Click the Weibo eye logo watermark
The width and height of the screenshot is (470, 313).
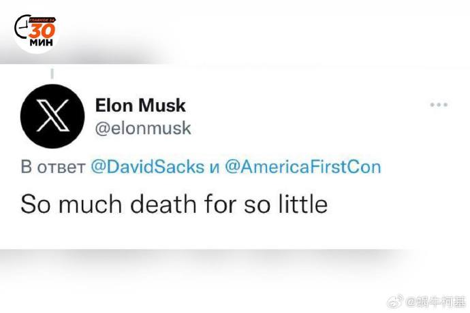[x=395, y=301]
